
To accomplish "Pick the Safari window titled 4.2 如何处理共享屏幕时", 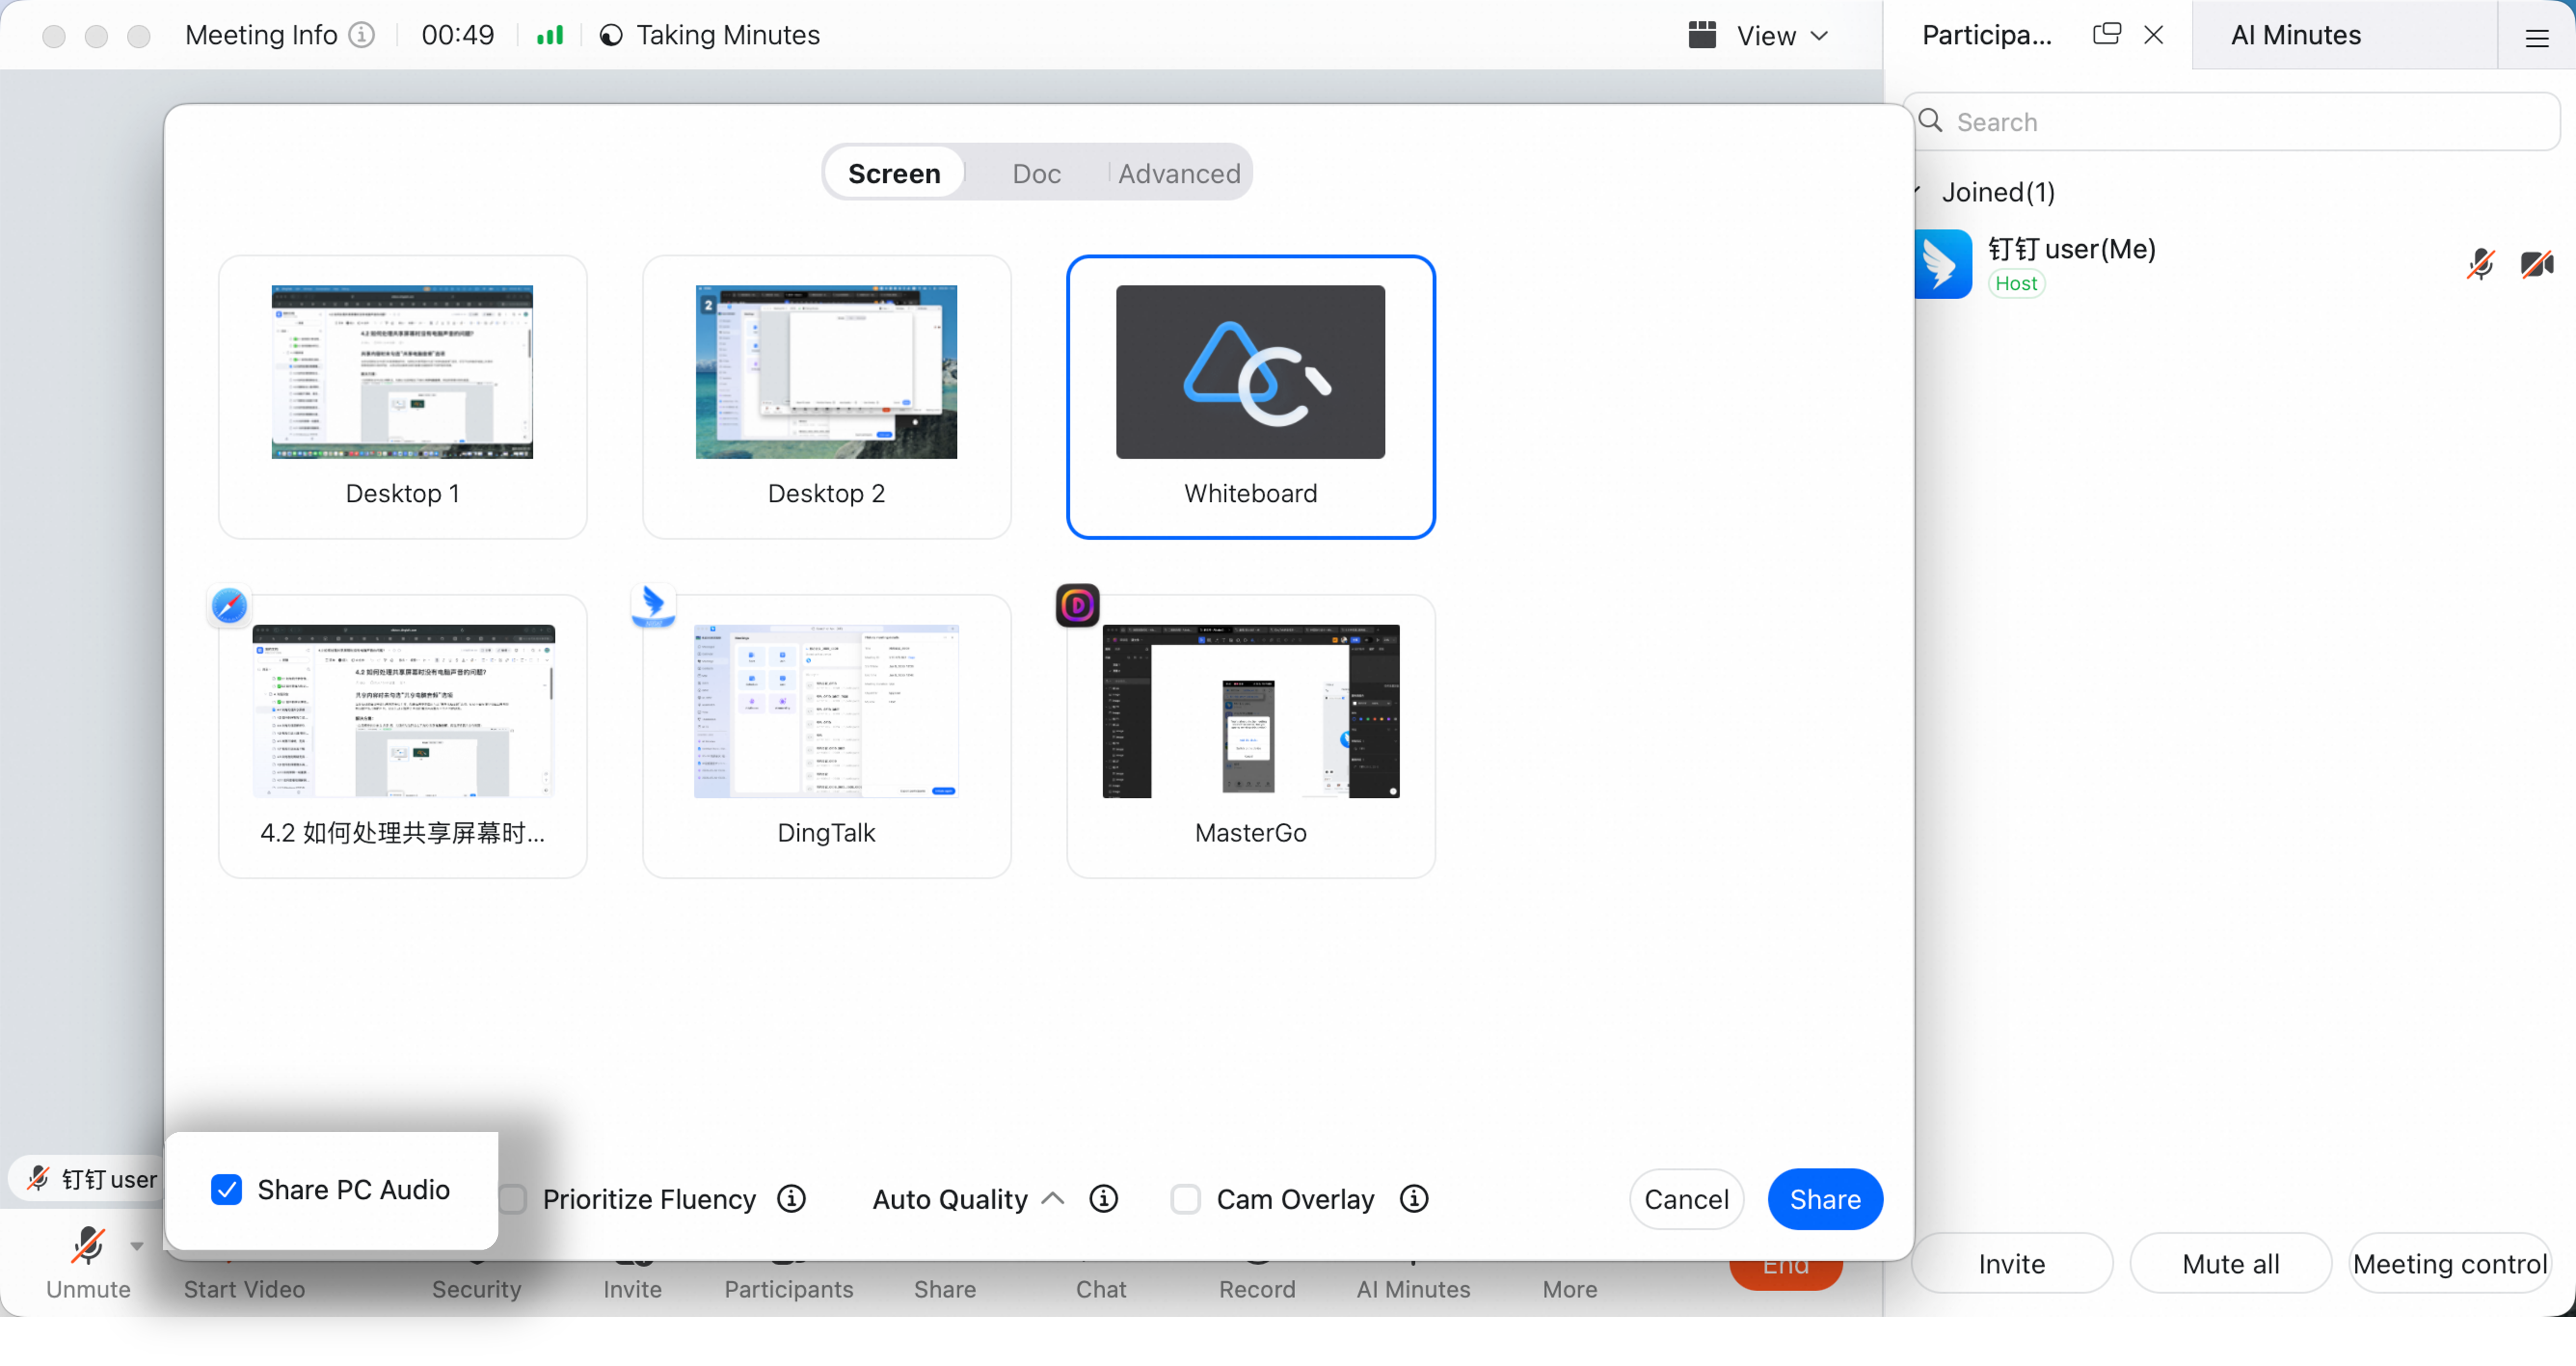I will [x=402, y=736].
